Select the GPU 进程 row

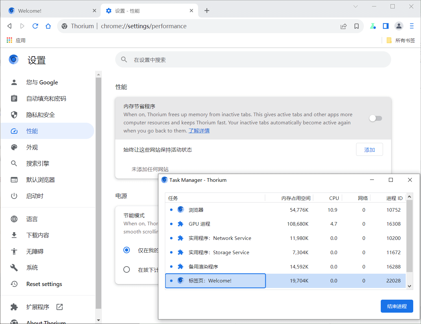pyautogui.click(x=286, y=224)
